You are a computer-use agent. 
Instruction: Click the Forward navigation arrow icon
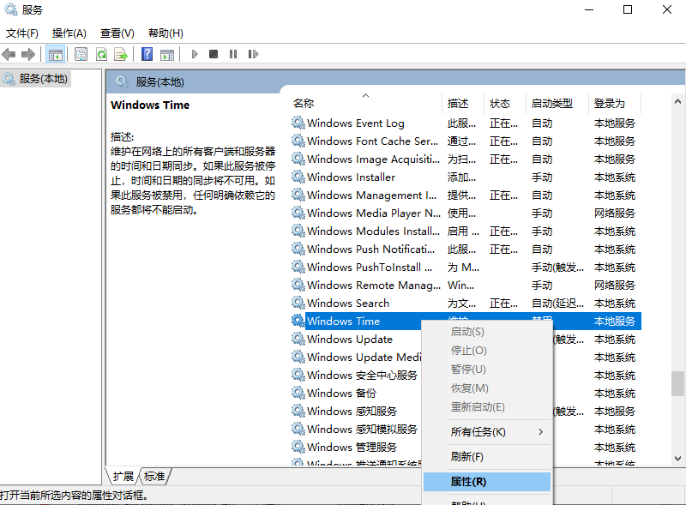click(x=27, y=53)
